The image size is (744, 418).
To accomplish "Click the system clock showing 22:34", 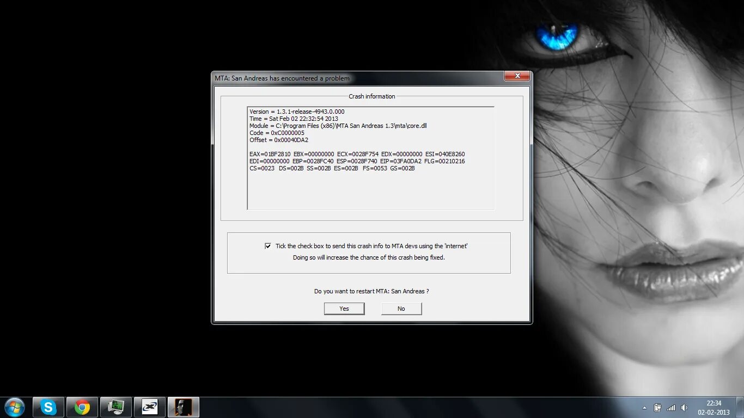I will (x=714, y=403).
